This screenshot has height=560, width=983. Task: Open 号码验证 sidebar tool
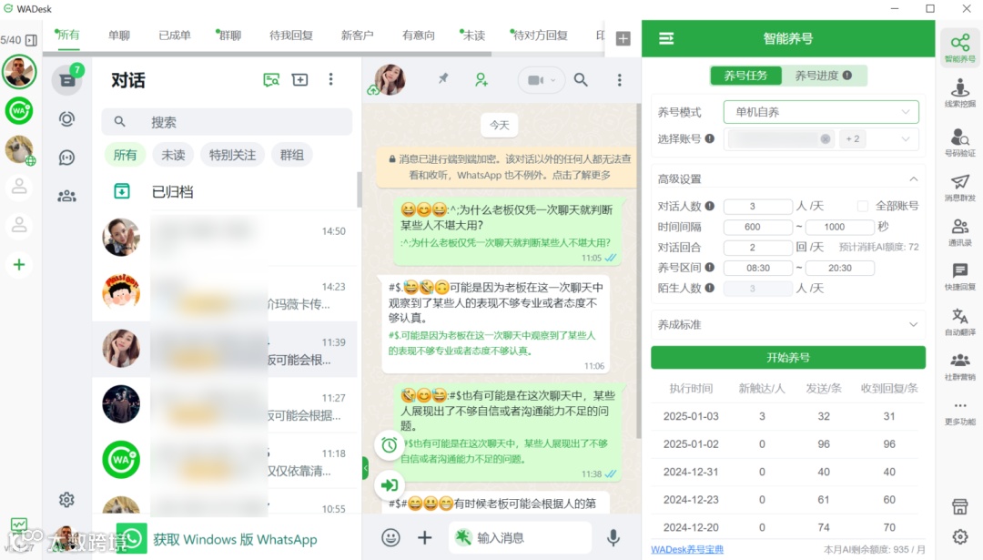pyautogui.click(x=959, y=142)
